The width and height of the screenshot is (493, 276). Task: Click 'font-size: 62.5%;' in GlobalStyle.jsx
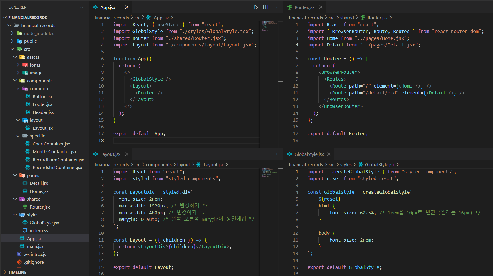[353, 213]
